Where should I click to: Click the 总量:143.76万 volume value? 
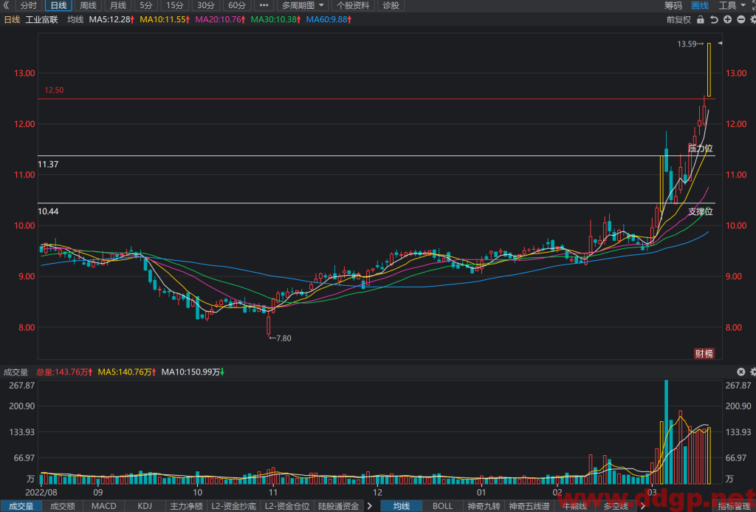coord(64,372)
